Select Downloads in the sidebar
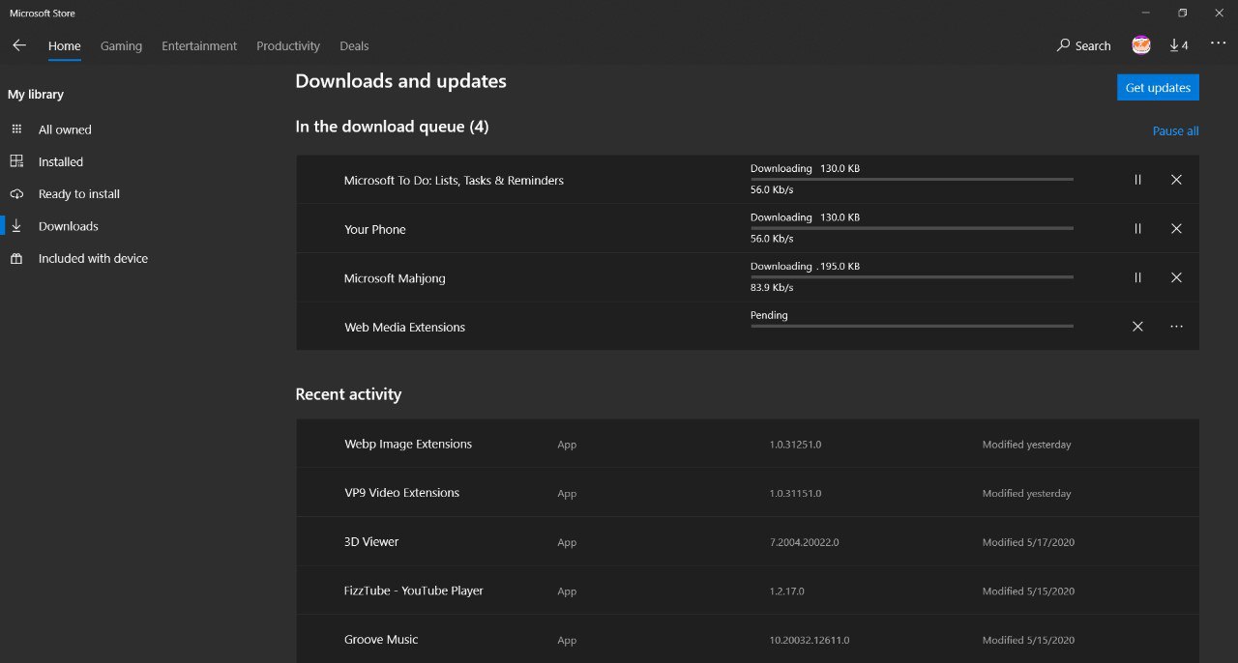This screenshot has height=663, width=1238. point(68,226)
